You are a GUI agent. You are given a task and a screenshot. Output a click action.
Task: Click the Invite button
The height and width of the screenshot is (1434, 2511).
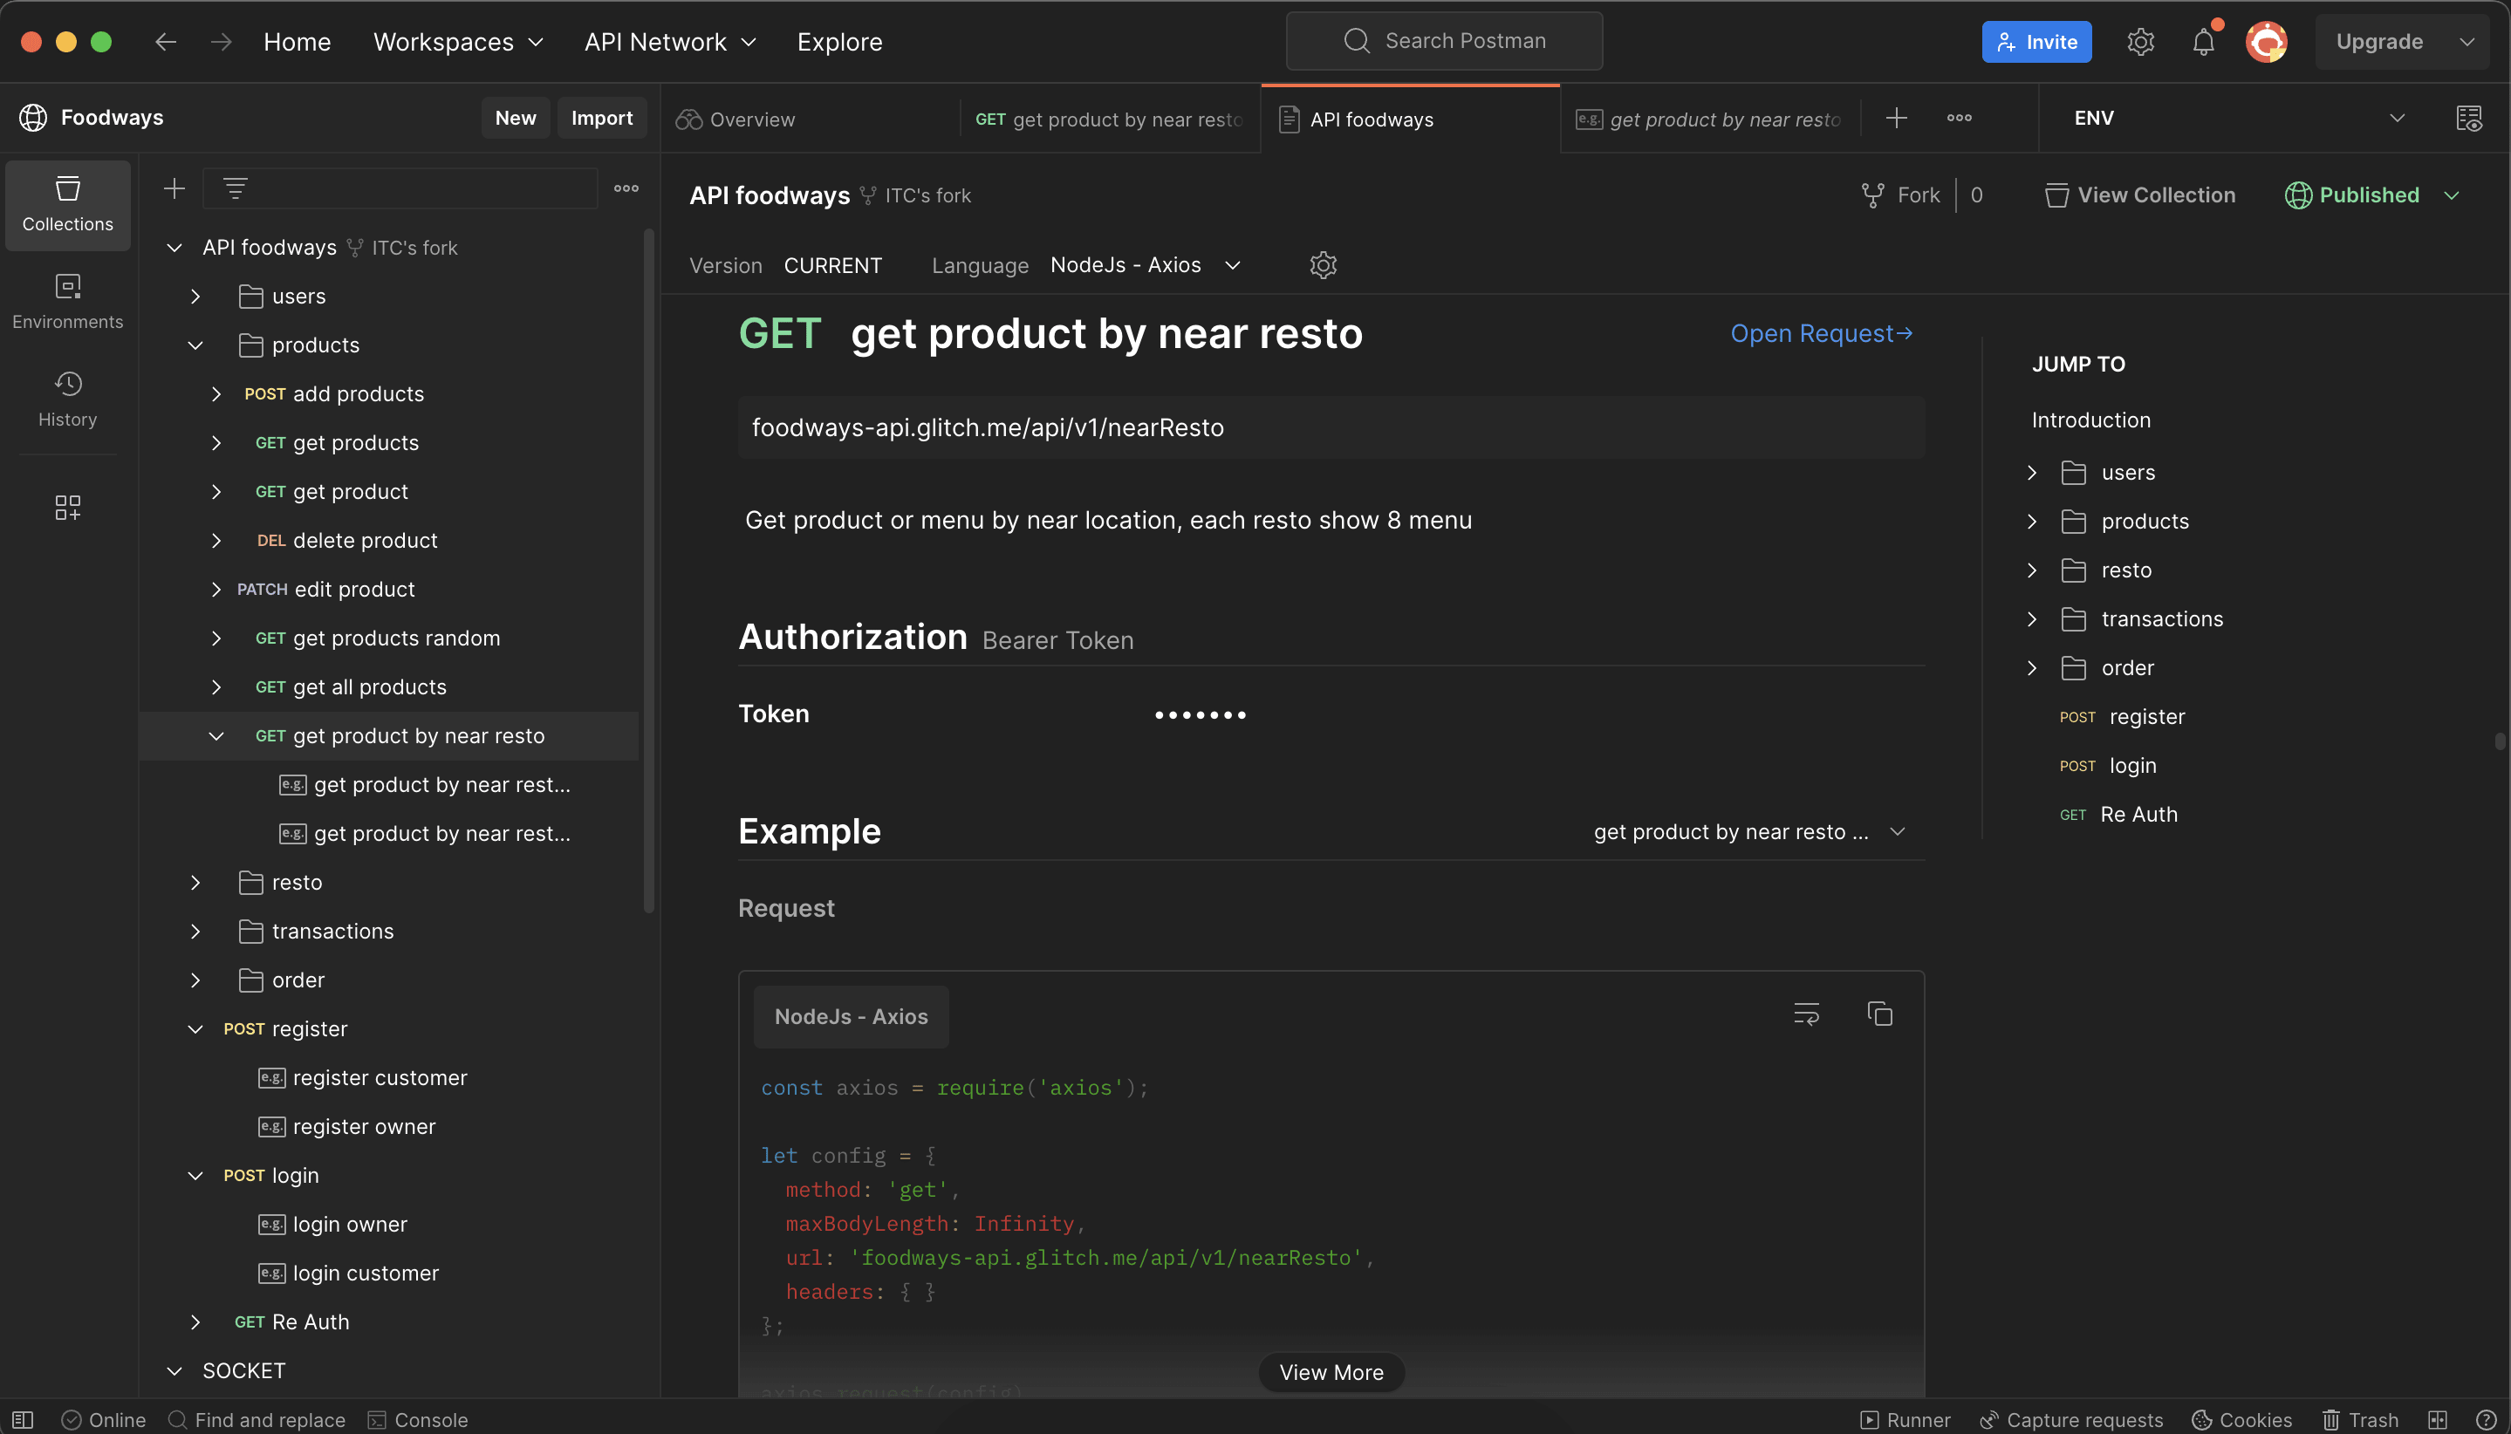coord(2036,41)
